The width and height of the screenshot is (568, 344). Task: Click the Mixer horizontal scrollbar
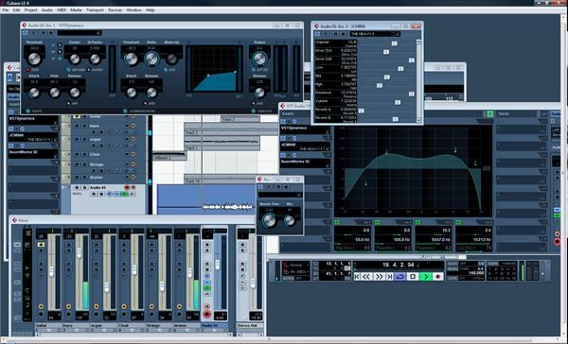133,335
